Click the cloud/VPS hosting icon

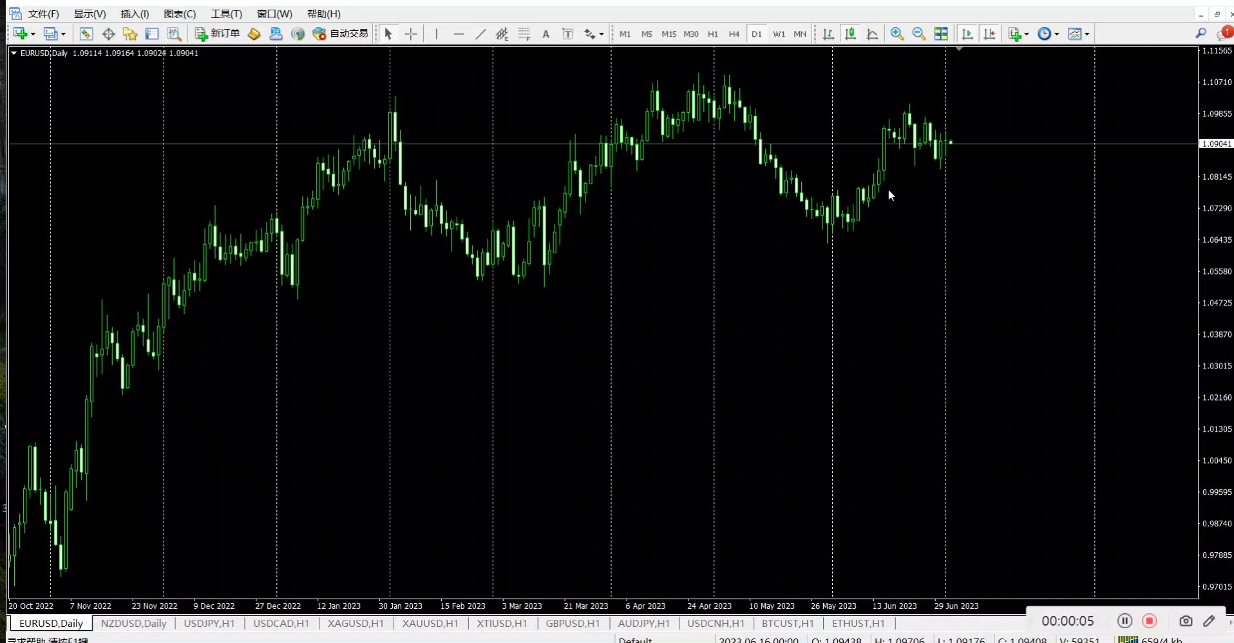(x=276, y=34)
